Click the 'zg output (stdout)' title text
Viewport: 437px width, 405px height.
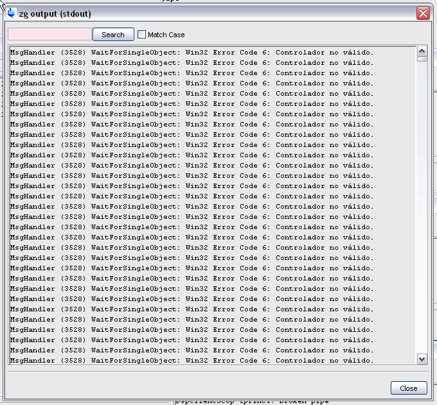pos(54,13)
